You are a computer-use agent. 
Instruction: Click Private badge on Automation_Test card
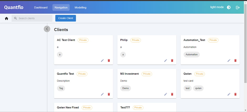213,40
